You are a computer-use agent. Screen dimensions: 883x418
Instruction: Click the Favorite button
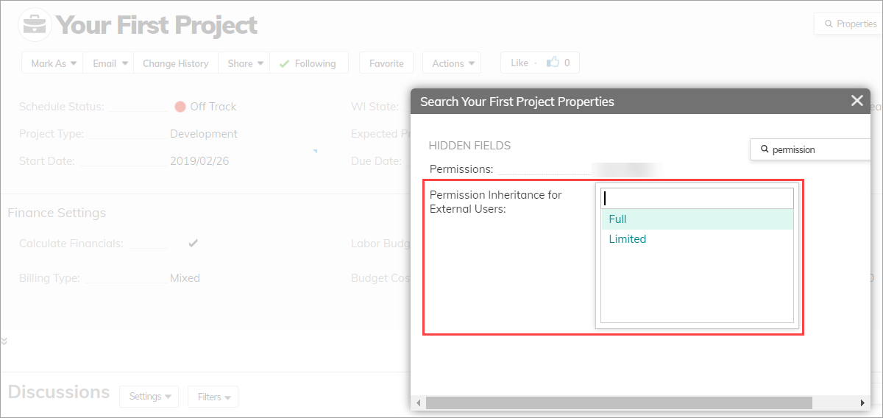386,63
